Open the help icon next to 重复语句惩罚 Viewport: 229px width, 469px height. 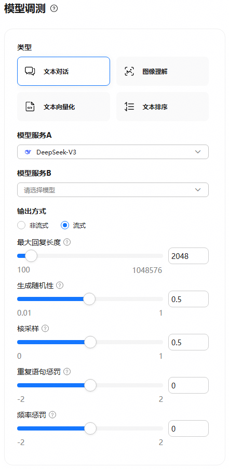pos(67,371)
